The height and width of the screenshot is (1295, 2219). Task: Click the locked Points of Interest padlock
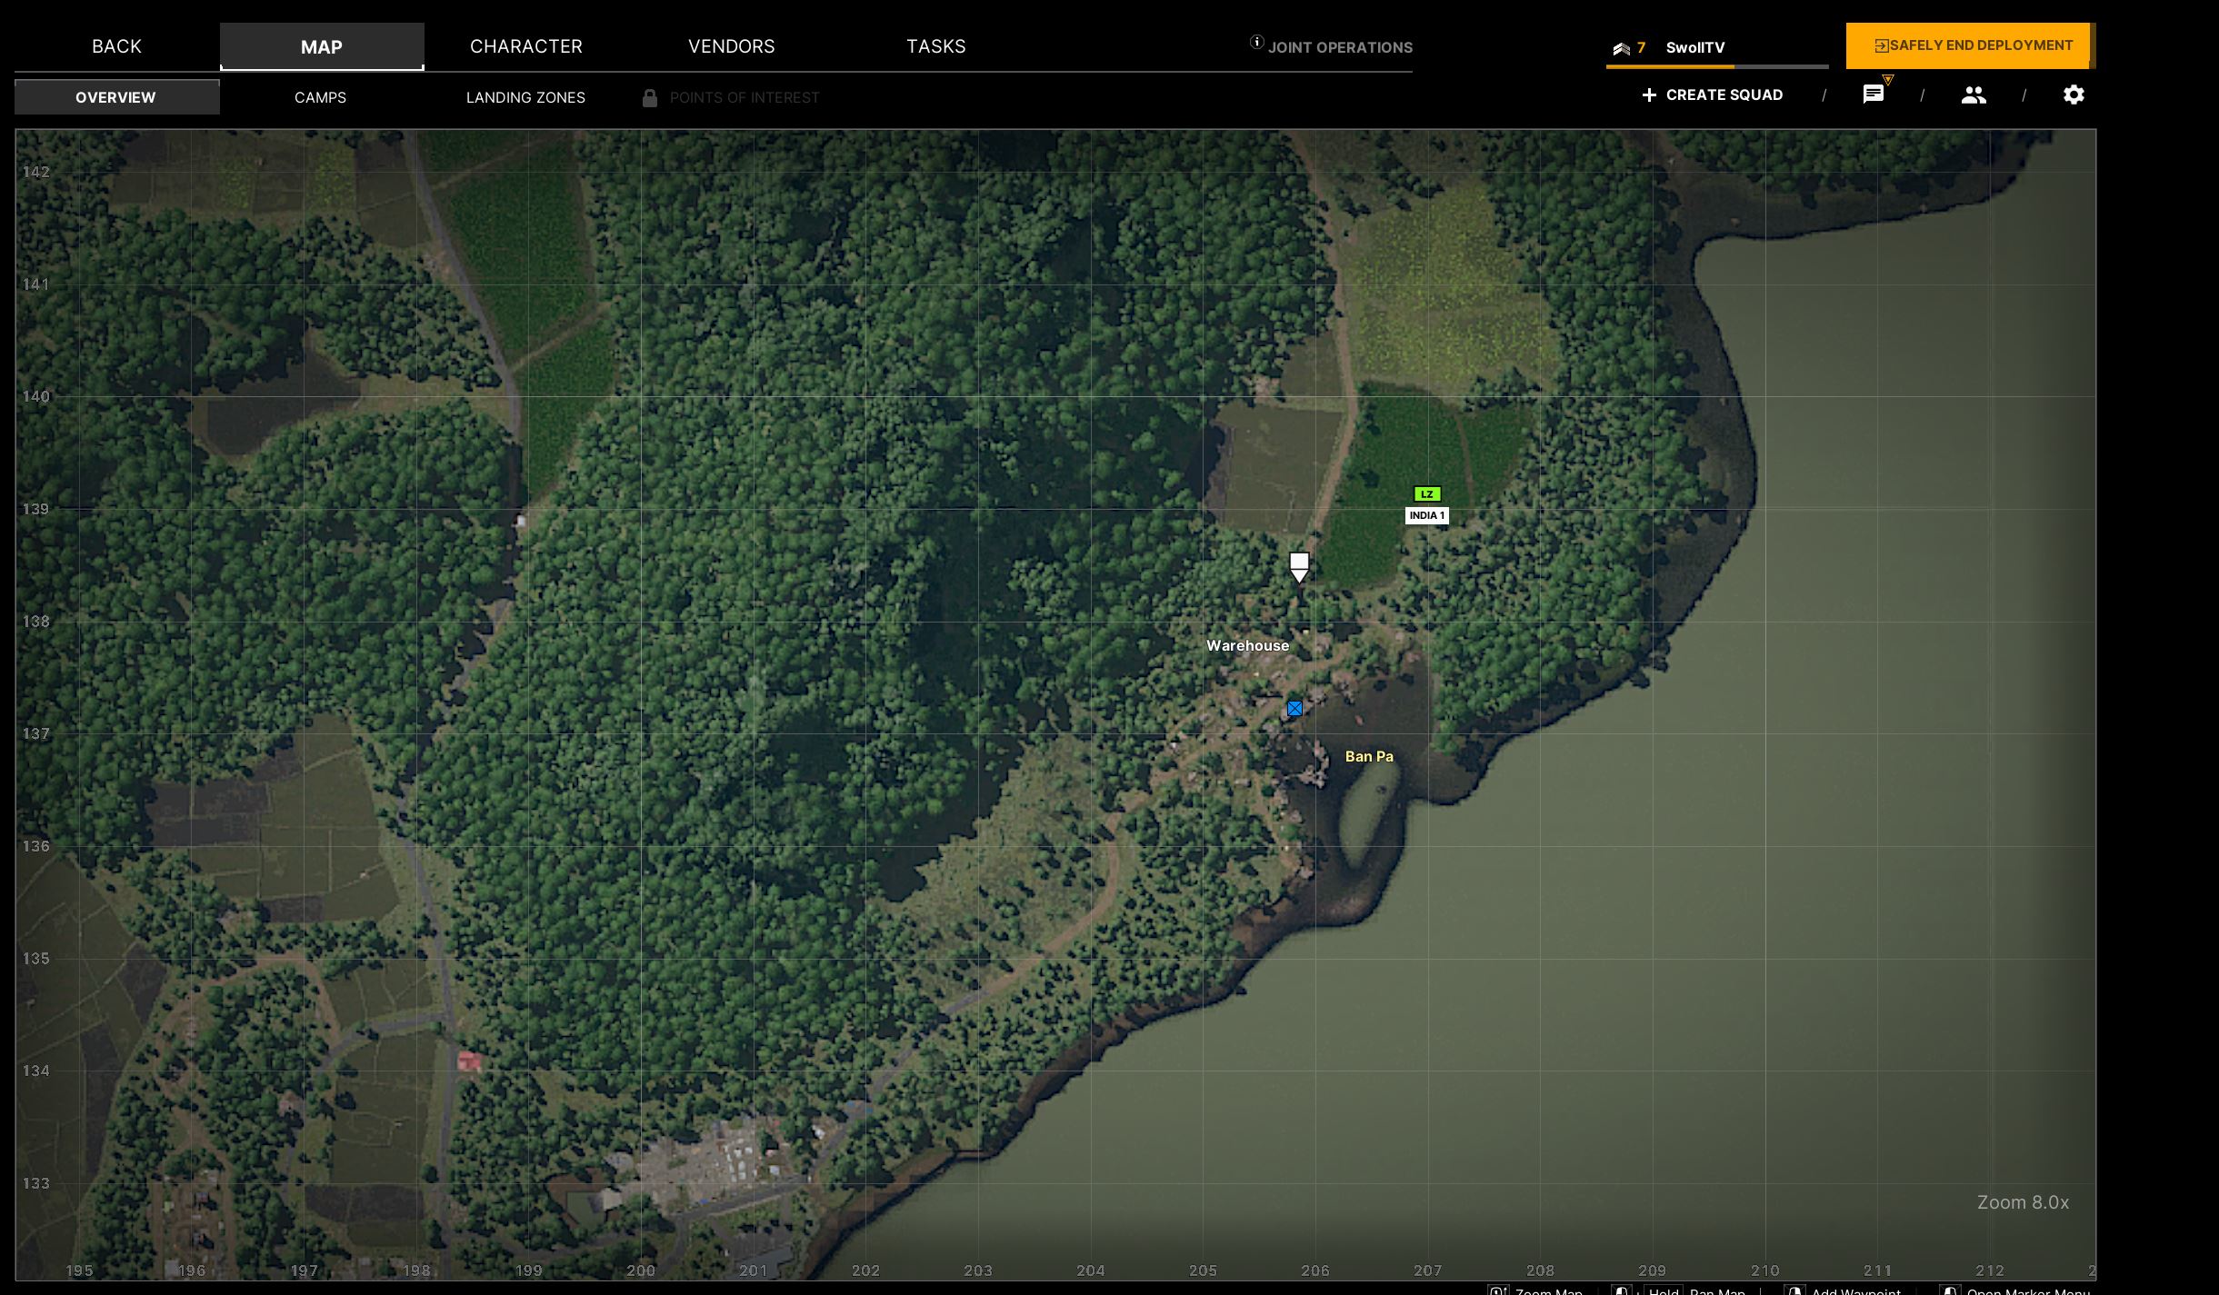pos(649,97)
